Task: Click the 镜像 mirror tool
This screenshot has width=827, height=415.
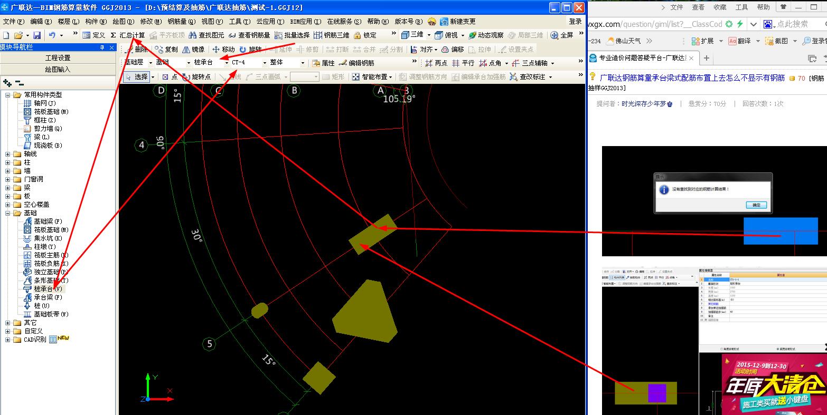Action: point(193,49)
